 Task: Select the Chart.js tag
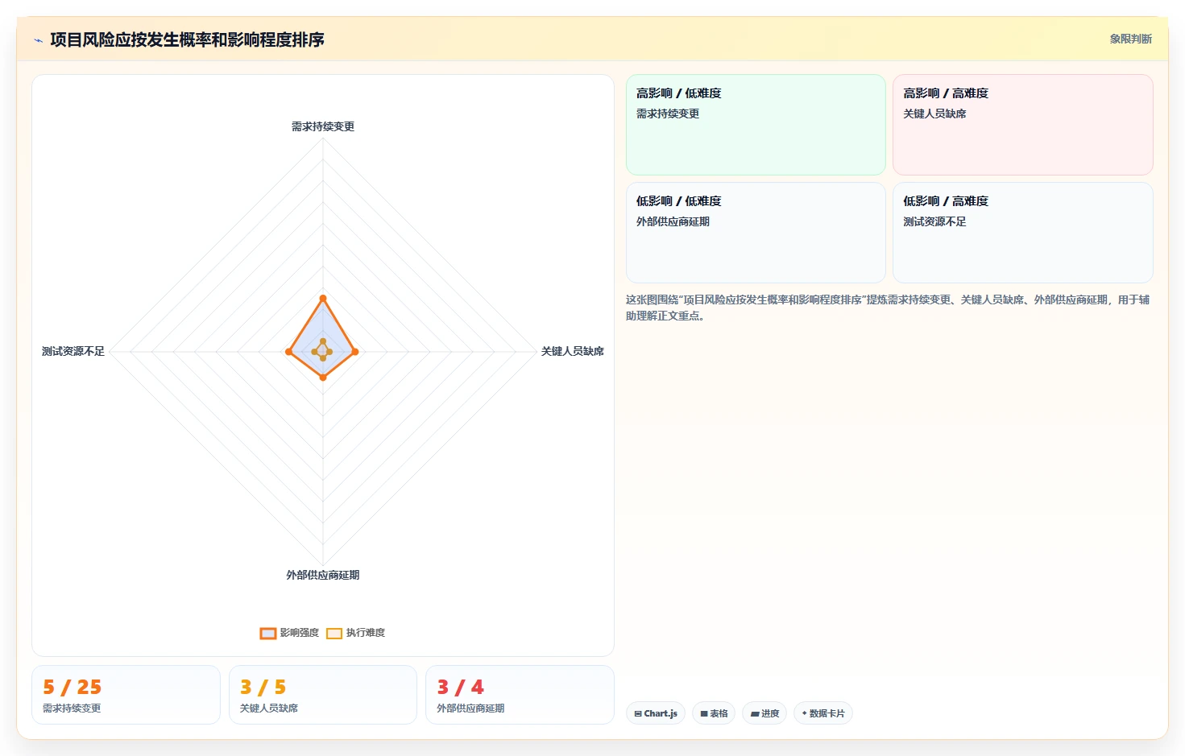tap(656, 713)
